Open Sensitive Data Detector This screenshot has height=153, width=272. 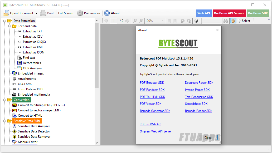tap(34, 131)
